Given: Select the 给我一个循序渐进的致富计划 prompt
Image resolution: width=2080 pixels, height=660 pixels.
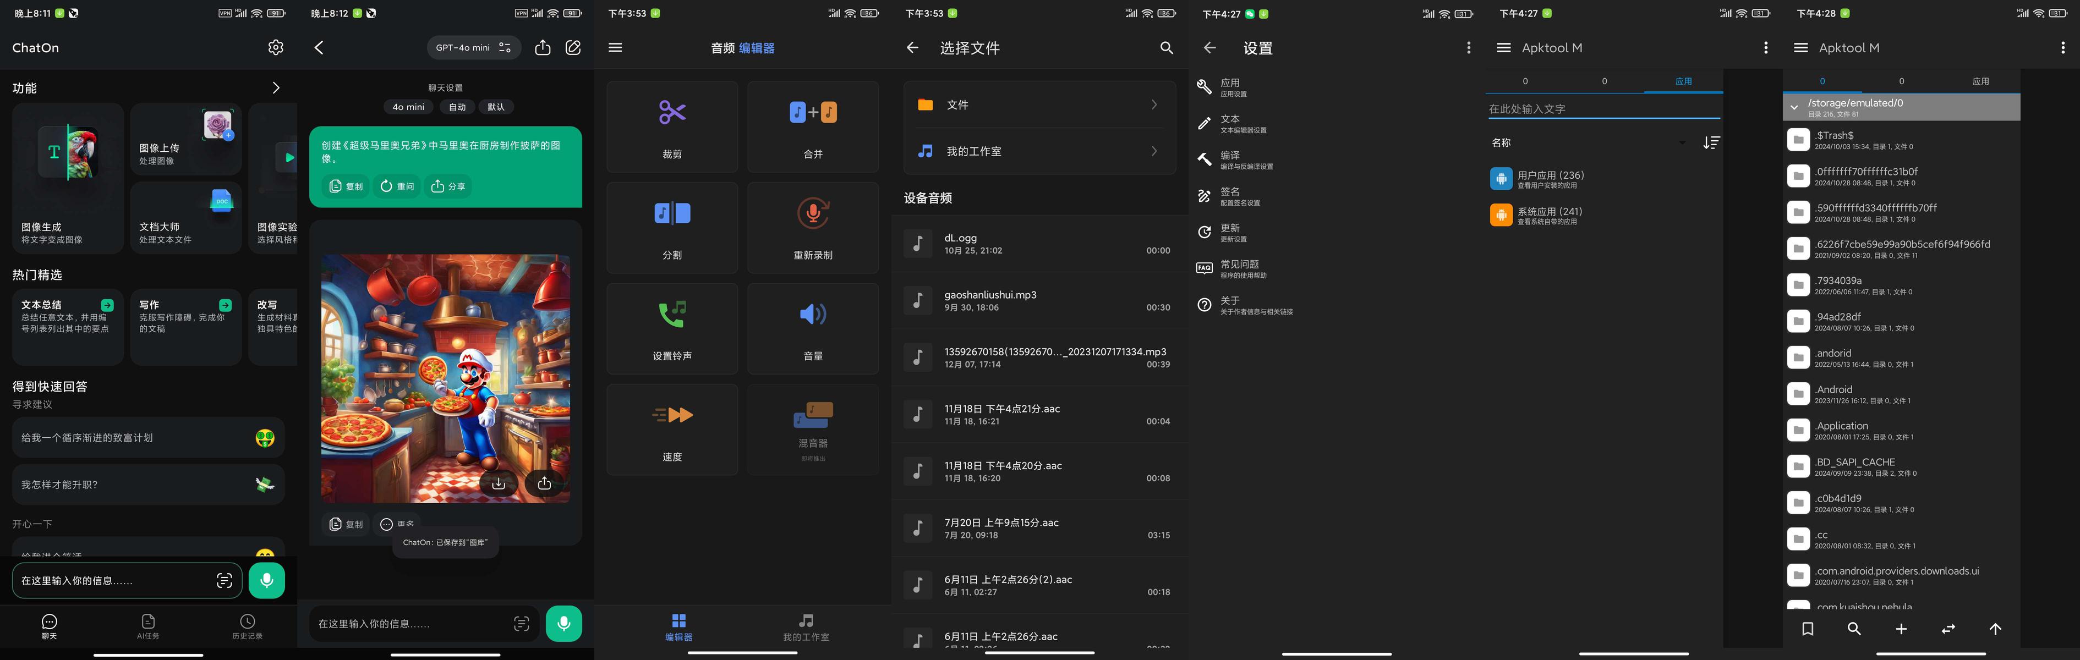Looking at the screenshot, I should pyautogui.click(x=149, y=437).
